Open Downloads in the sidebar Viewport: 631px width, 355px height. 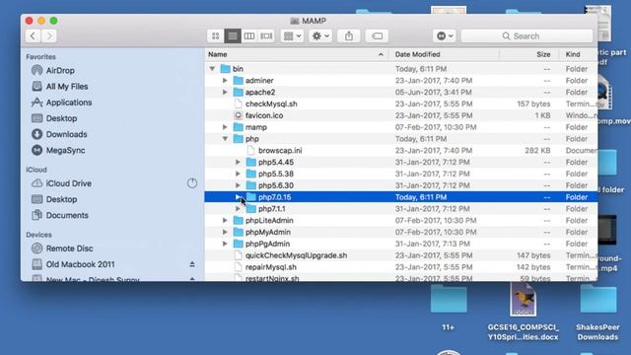coord(66,134)
